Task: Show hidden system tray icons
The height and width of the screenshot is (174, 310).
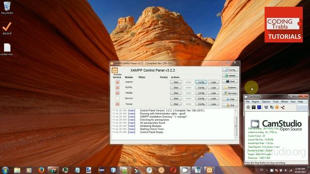Action: pyautogui.click(x=267, y=170)
